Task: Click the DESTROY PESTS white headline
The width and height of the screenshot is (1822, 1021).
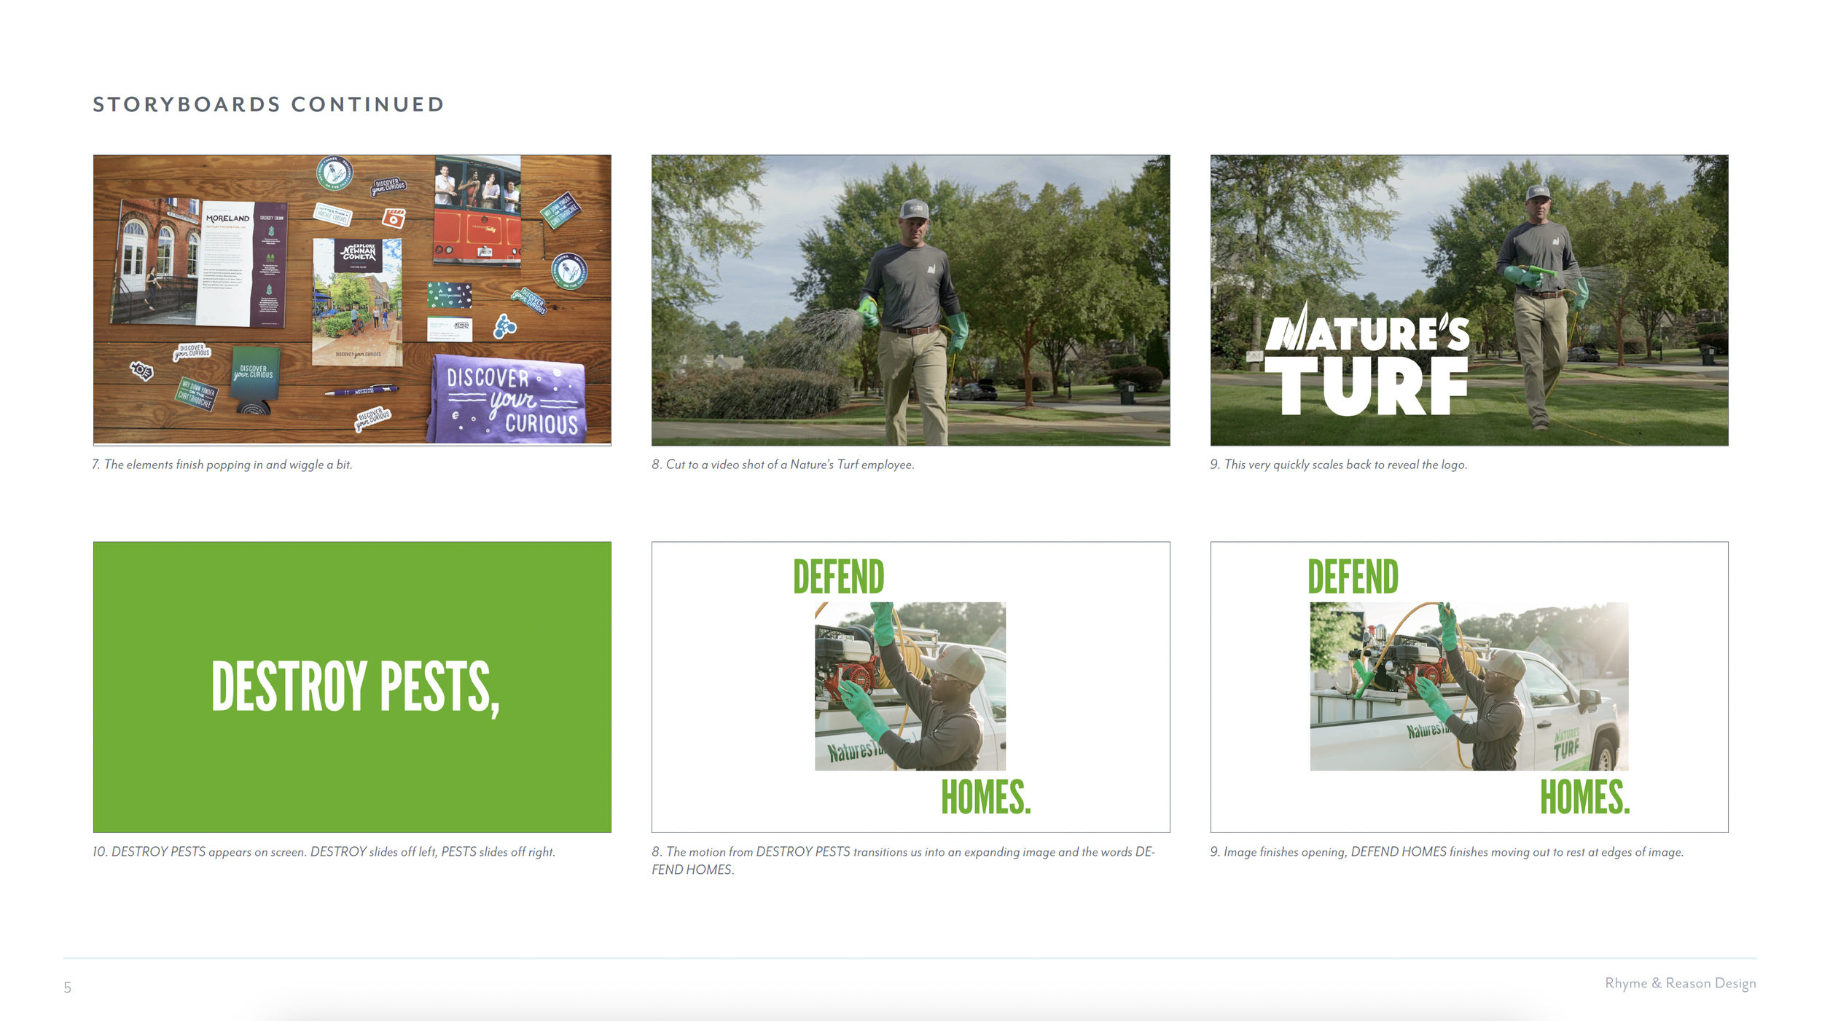Action: coord(355,686)
